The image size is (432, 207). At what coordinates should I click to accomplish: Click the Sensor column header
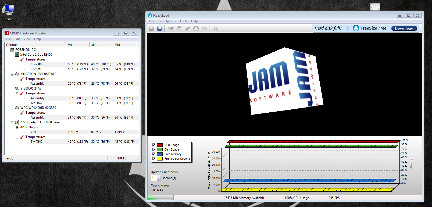[35, 45]
